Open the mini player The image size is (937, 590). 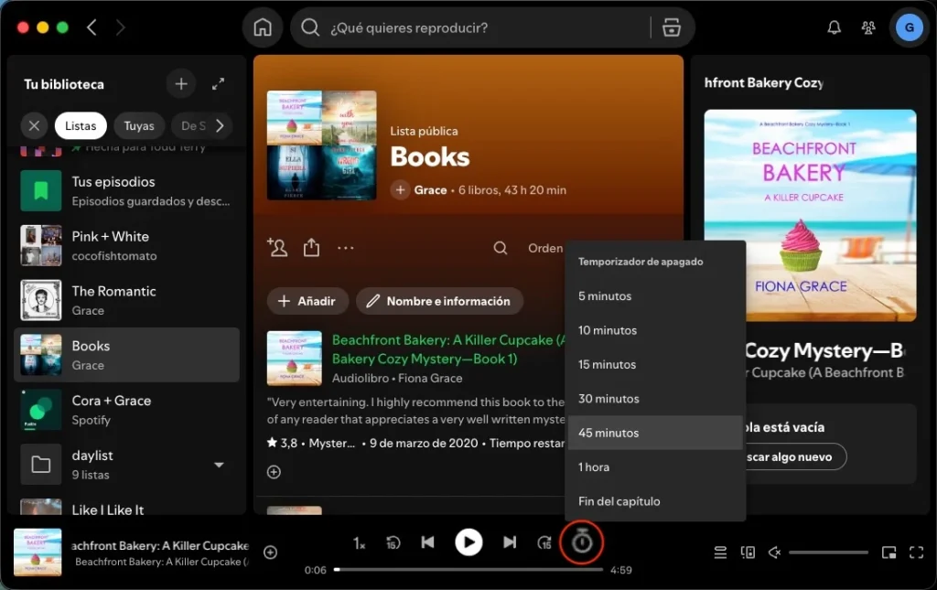tap(889, 552)
